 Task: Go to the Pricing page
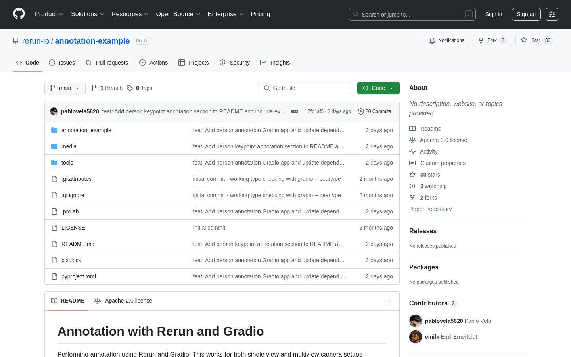coord(261,14)
